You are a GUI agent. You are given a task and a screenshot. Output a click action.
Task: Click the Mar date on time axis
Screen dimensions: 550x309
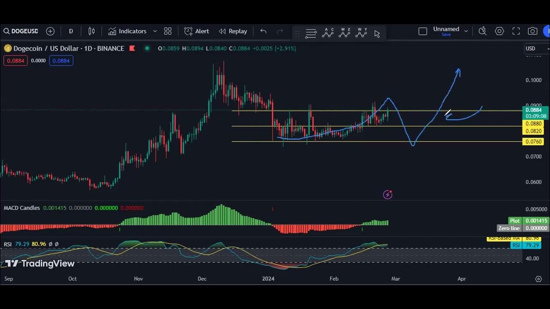tap(395, 279)
